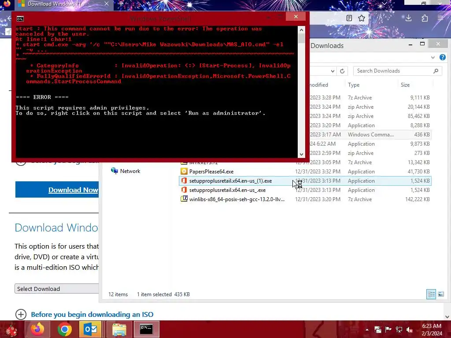Viewport: 451px width, 338px height.
Task: Click the Download Now button
Action: [x=57, y=190]
